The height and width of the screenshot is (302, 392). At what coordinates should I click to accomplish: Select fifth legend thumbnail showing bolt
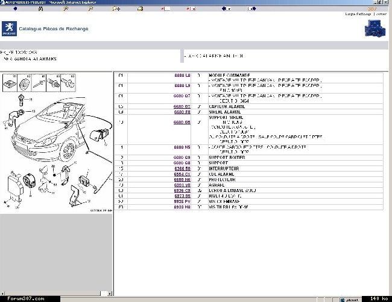point(68,83)
